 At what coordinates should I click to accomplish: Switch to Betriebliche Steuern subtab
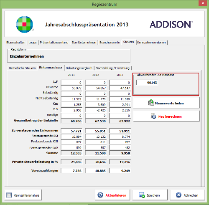(22, 68)
